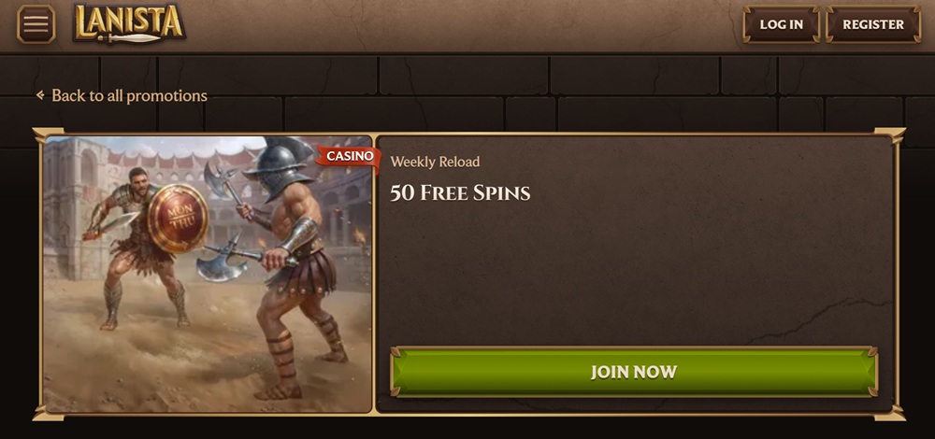Screen dimensions: 935x439
Task: Click the 50 Free Spins heading
Action: click(x=460, y=192)
